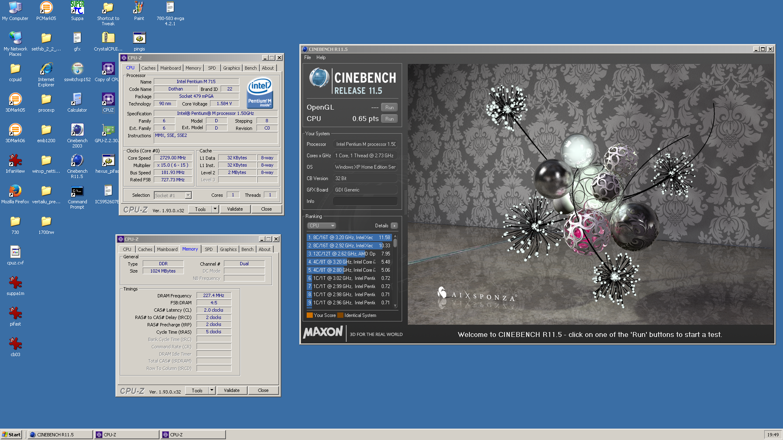Image resolution: width=783 pixels, height=440 pixels.
Task: Click Close button in lower CPU-Z window
Action: pos(263,390)
